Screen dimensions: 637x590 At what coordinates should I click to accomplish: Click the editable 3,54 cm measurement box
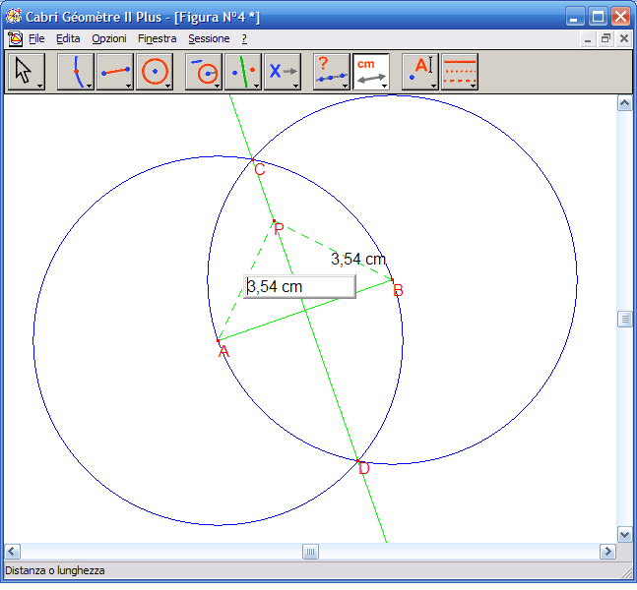tap(300, 287)
